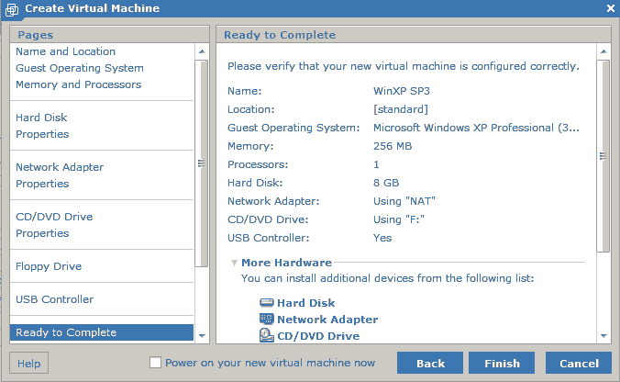Close the Create Virtual Machine dialog

(x=611, y=8)
